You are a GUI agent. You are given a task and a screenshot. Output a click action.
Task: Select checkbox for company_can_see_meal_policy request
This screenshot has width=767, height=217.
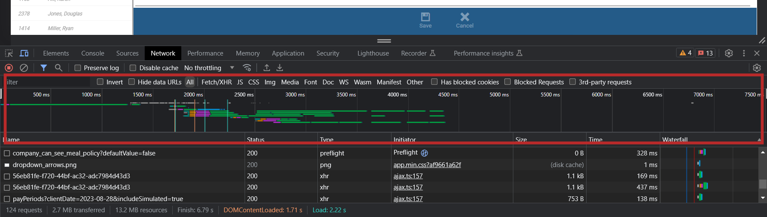(7, 153)
